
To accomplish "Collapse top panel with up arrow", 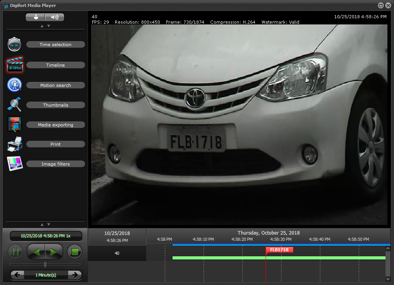I will coord(42,26).
